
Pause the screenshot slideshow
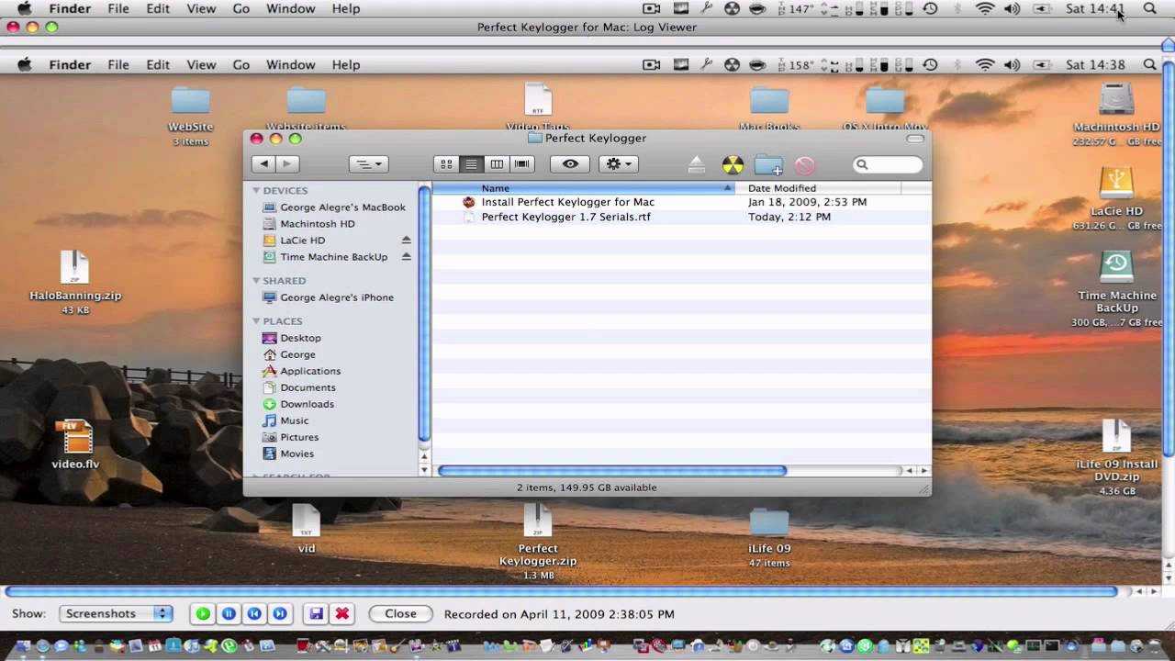[229, 613]
